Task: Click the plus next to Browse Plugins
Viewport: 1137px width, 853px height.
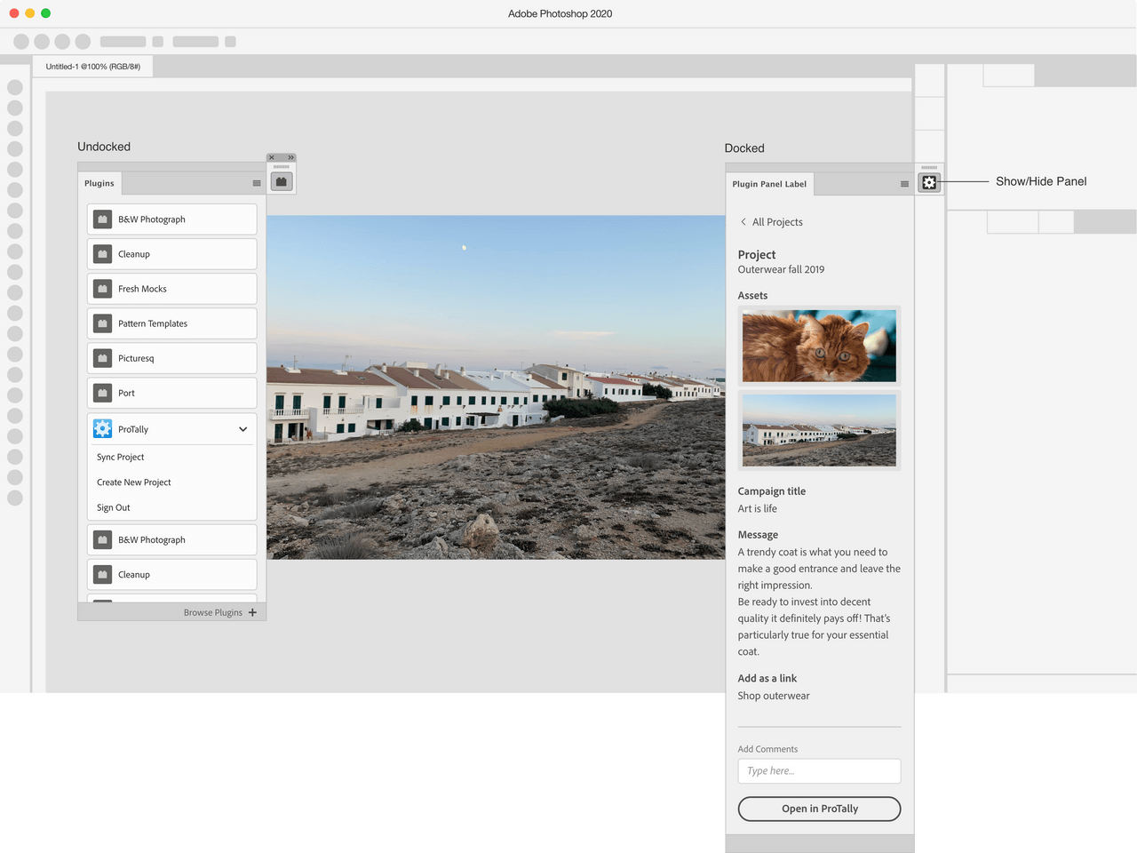Action: tap(252, 612)
